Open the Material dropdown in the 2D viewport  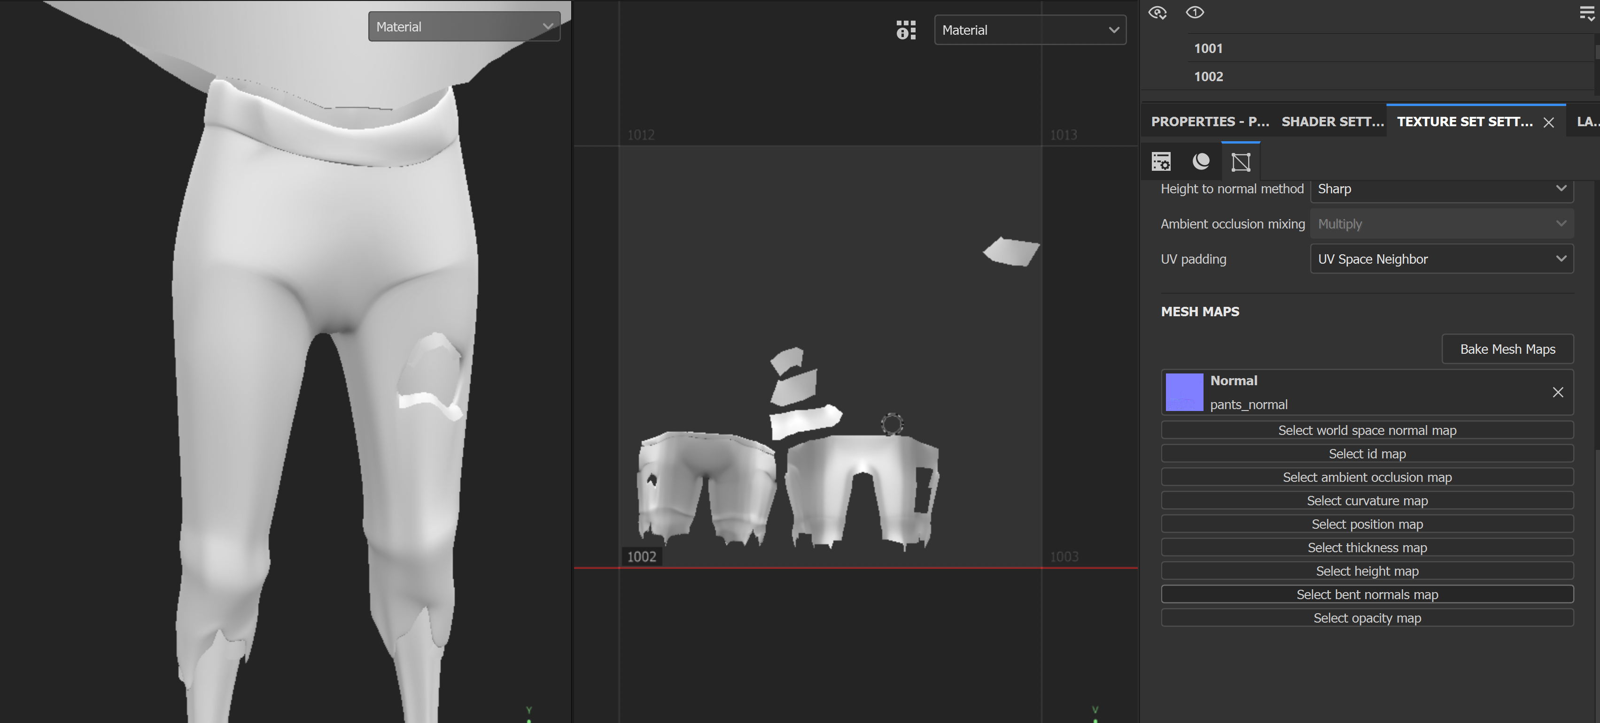pyautogui.click(x=1030, y=29)
